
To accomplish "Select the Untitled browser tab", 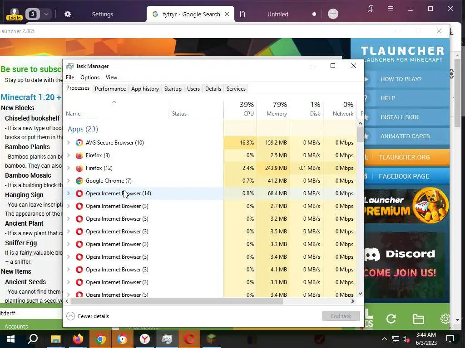I will pos(277,14).
